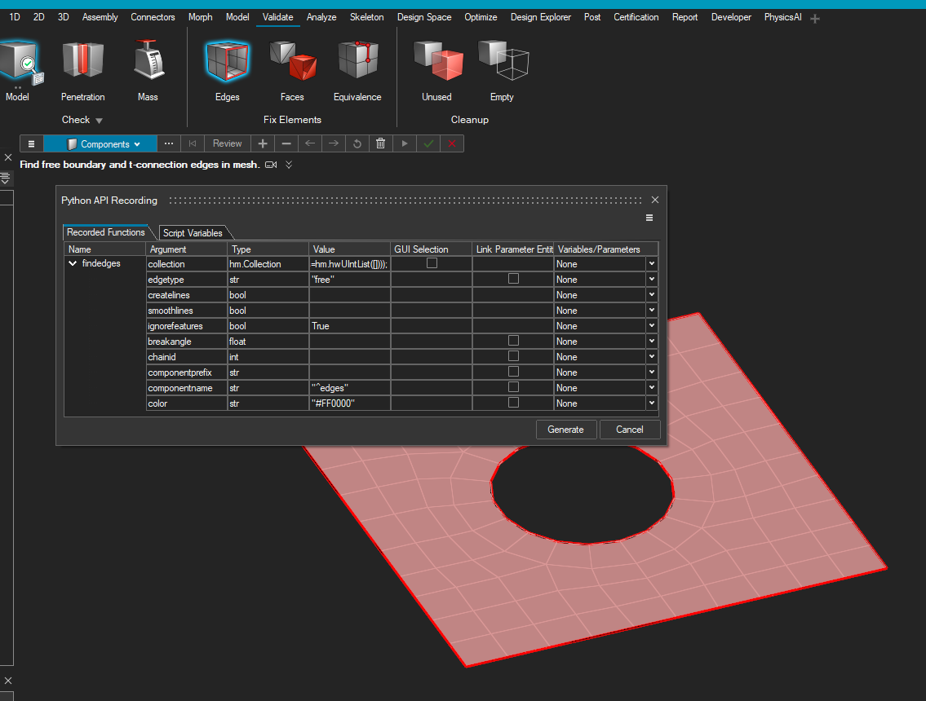The width and height of the screenshot is (926, 701).
Task: Go to next edge with right arrow
Action: [334, 143]
